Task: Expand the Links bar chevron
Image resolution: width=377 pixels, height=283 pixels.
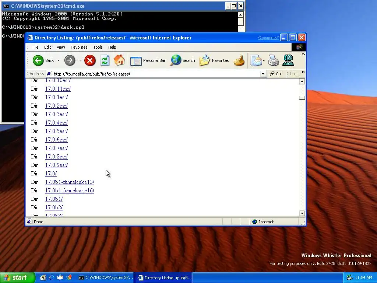Action: (303, 72)
